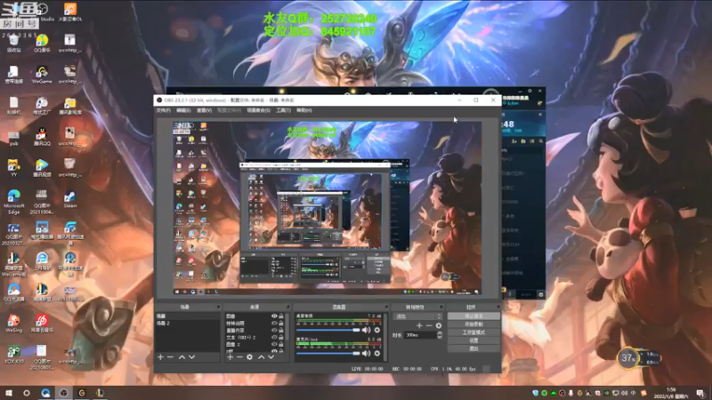Move scene down with the down arrow
This screenshot has width=712, height=400.
pos(191,357)
